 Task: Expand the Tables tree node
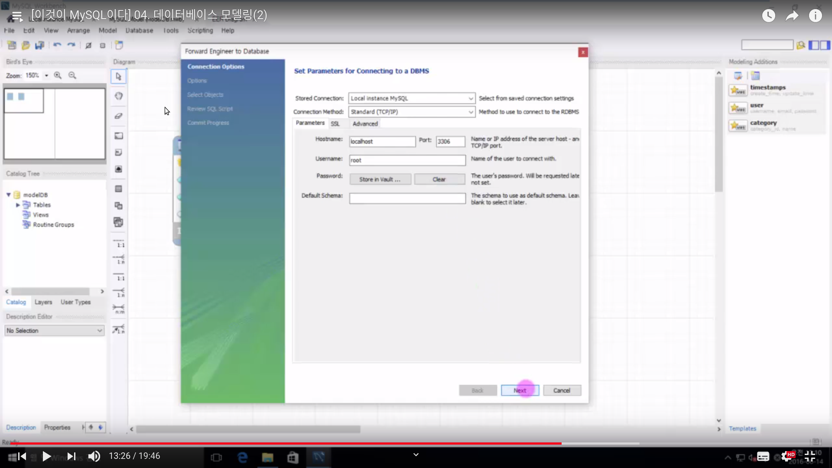click(x=18, y=205)
